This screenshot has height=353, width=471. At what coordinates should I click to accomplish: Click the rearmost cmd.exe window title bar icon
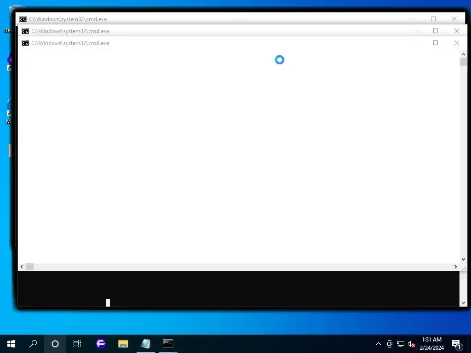pyautogui.click(x=23, y=19)
